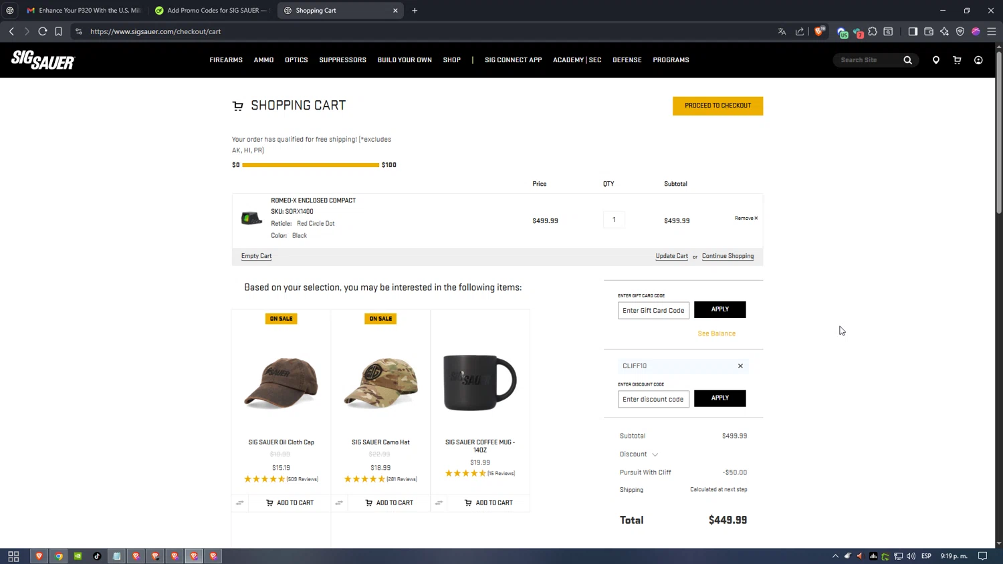The height and width of the screenshot is (564, 1003).
Task: Click the Empty Cart link
Action: pos(256,256)
